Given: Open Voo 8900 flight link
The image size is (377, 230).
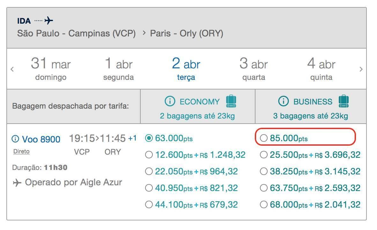Looking at the screenshot, I should tap(41, 139).
